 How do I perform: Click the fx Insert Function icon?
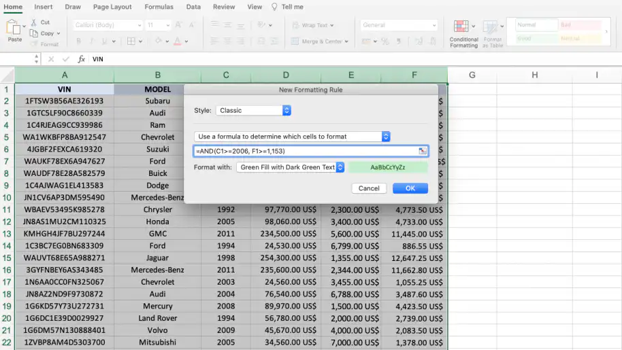(x=81, y=59)
